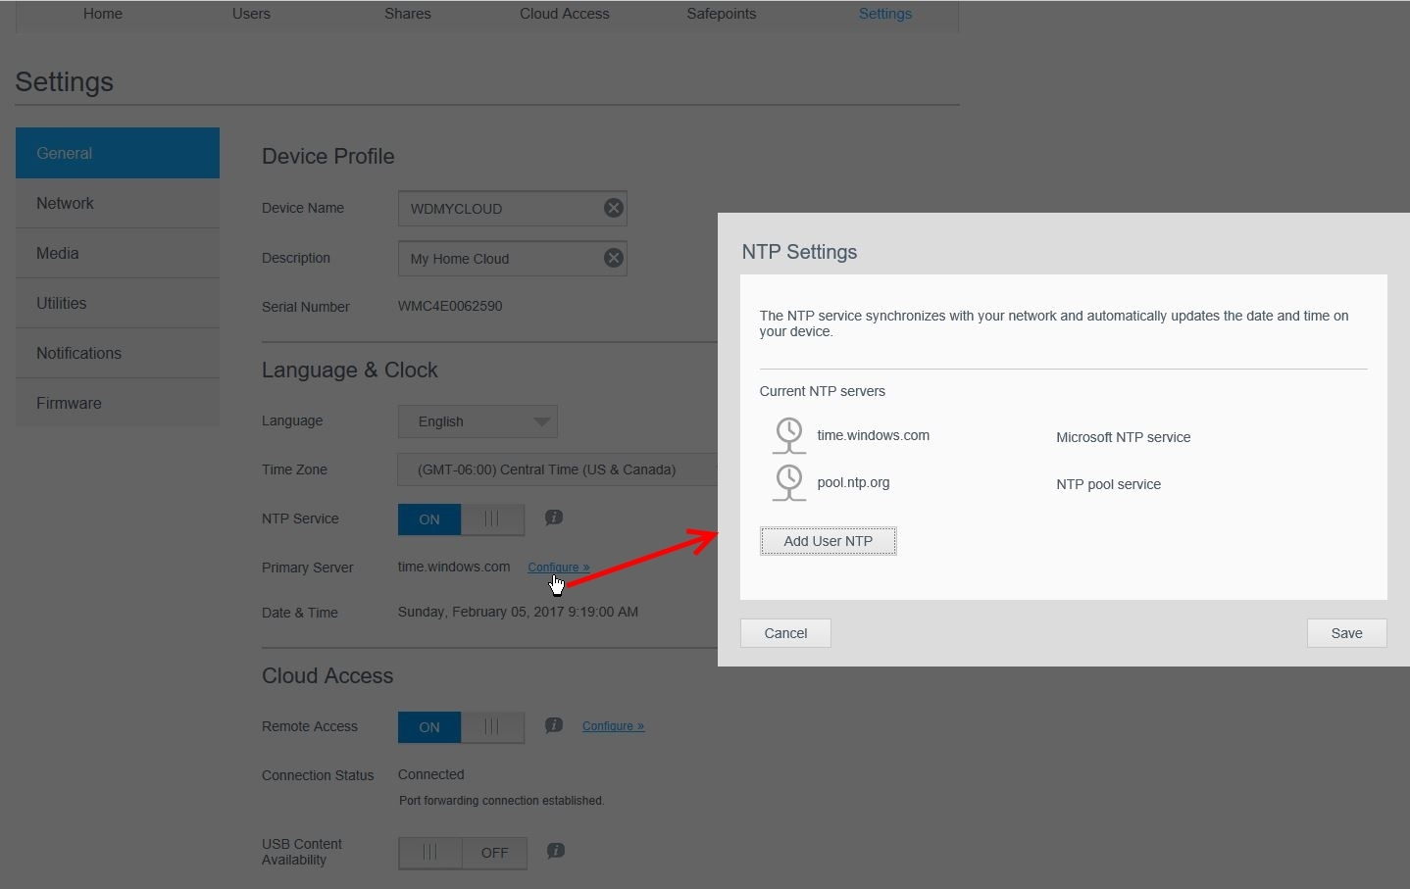Open Configure link for Primary Server
This screenshot has height=889, width=1410.
point(559,567)
